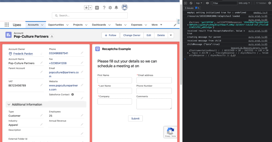Open the help question mark icon
This screenshot has height=142, width=272.
104,8
